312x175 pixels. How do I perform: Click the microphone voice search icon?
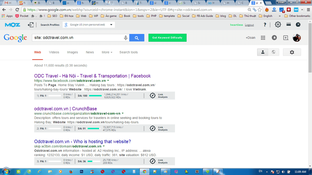pos(125,38)
